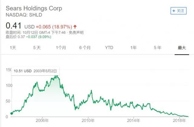This screenshot has height=127, width=194.
Task: Click the 关注 follow button
Action: (179, 11)
